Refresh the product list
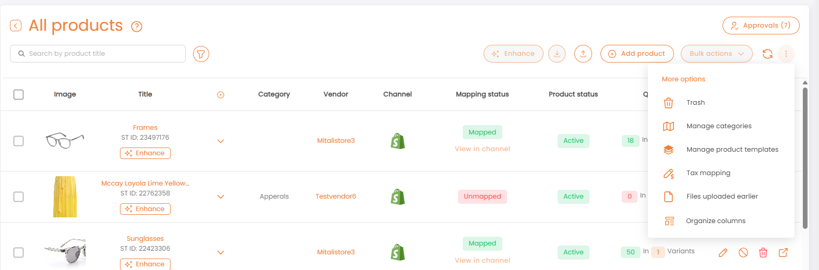Image resolution: width=819 pixels, height=270 pixels. point(767,54)
